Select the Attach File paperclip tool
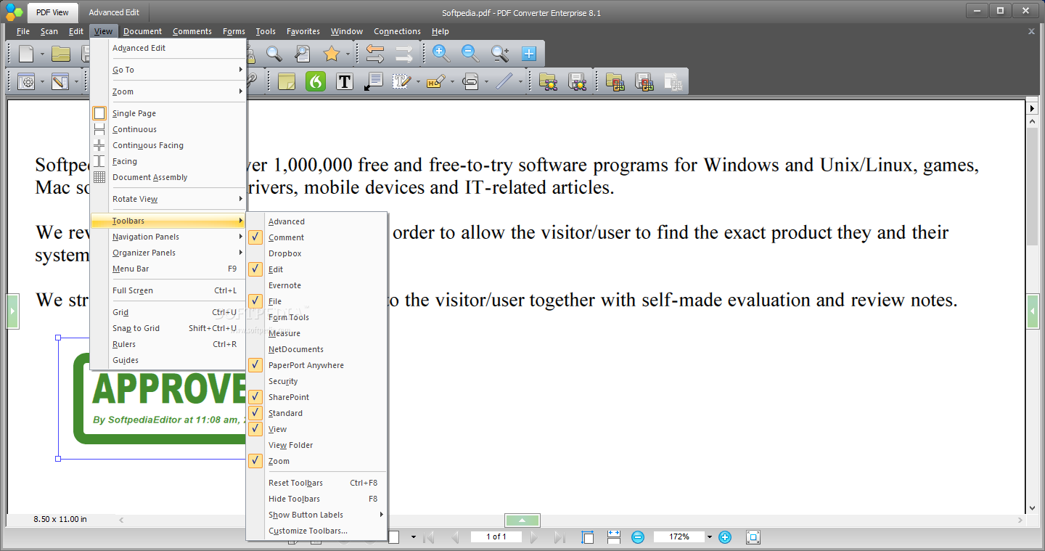The width and height of the screenshot is (1045, 551). pos(470,81)
